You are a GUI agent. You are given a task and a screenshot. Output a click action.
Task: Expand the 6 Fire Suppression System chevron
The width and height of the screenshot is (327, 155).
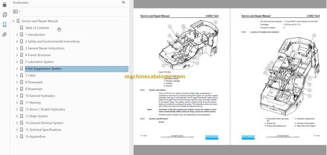tap(17, 69)
